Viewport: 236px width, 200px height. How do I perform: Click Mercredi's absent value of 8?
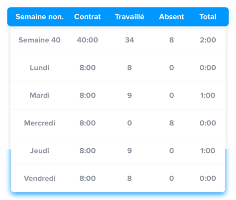[172, 123]
